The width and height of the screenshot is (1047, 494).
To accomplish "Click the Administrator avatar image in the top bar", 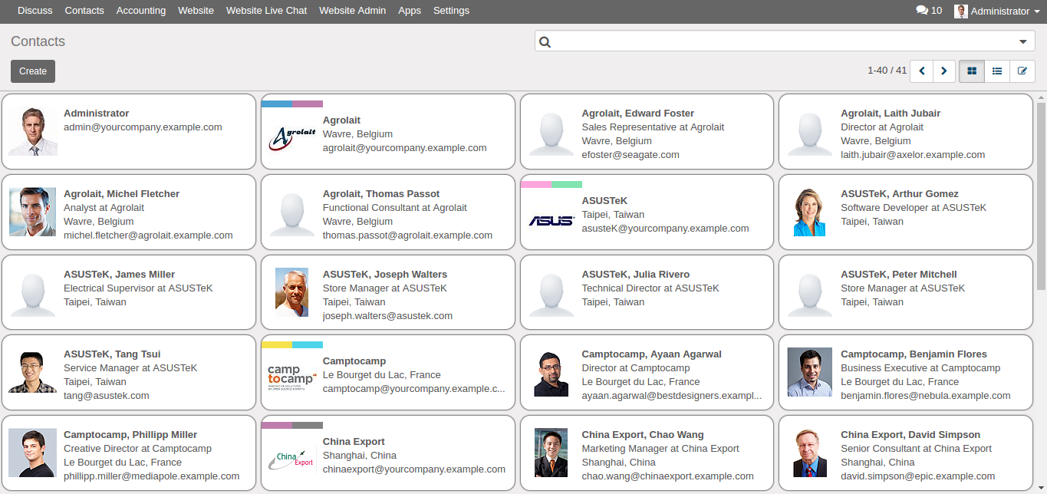I will [960, 11].
